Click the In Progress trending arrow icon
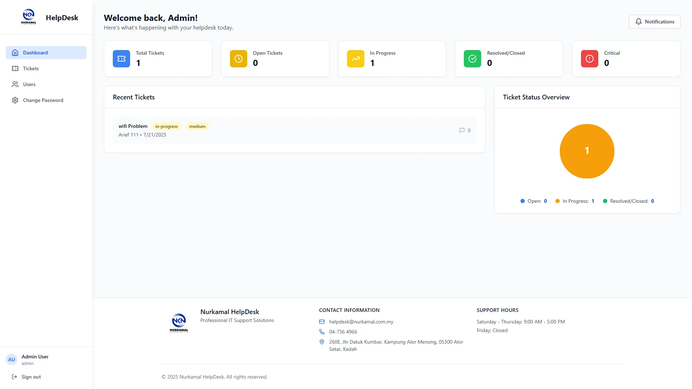Screen dimensions: 692x389 (356, 59)
